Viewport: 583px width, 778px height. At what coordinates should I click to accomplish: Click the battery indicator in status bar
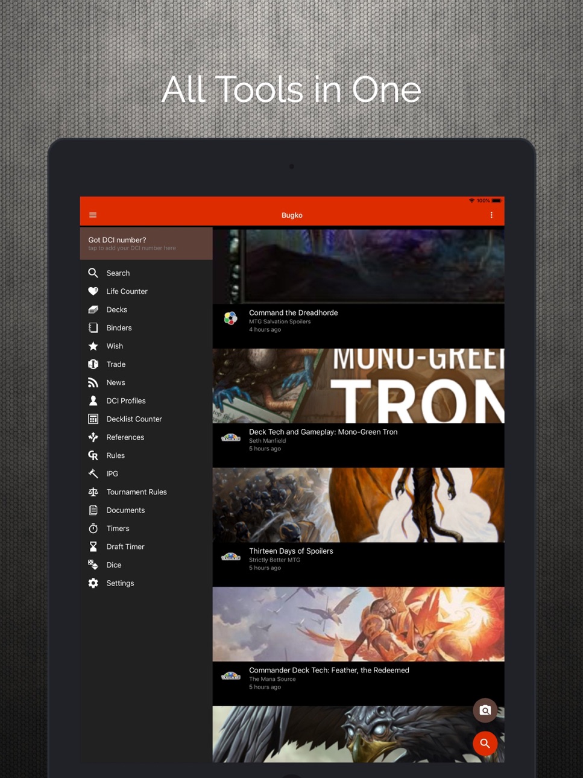tap(496, 200)
